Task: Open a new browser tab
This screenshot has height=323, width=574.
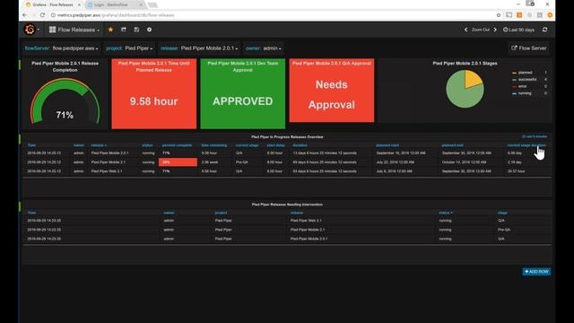Action: (153, 4)
